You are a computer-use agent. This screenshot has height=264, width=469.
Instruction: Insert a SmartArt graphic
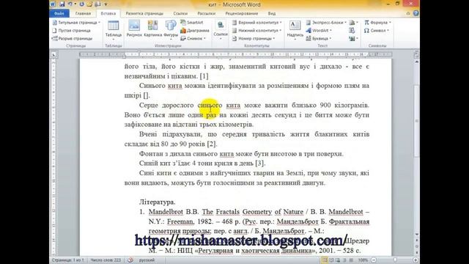192,23
